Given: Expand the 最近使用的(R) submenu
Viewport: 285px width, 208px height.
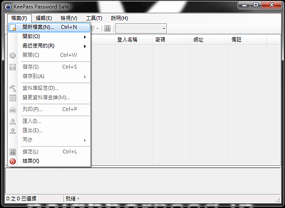Looking at the screenshot, I should pos(49,46).
